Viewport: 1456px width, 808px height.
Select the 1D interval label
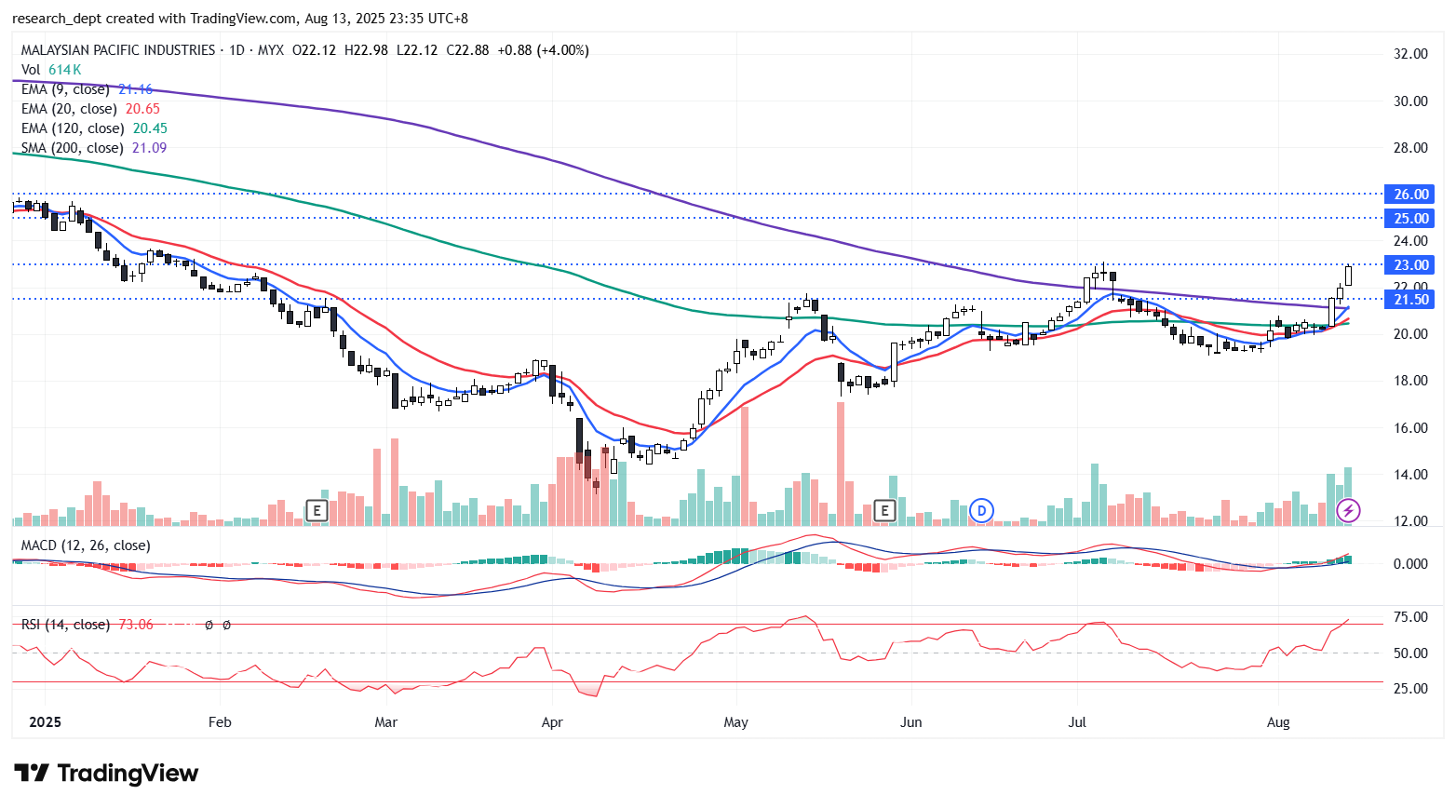point(237,50)
